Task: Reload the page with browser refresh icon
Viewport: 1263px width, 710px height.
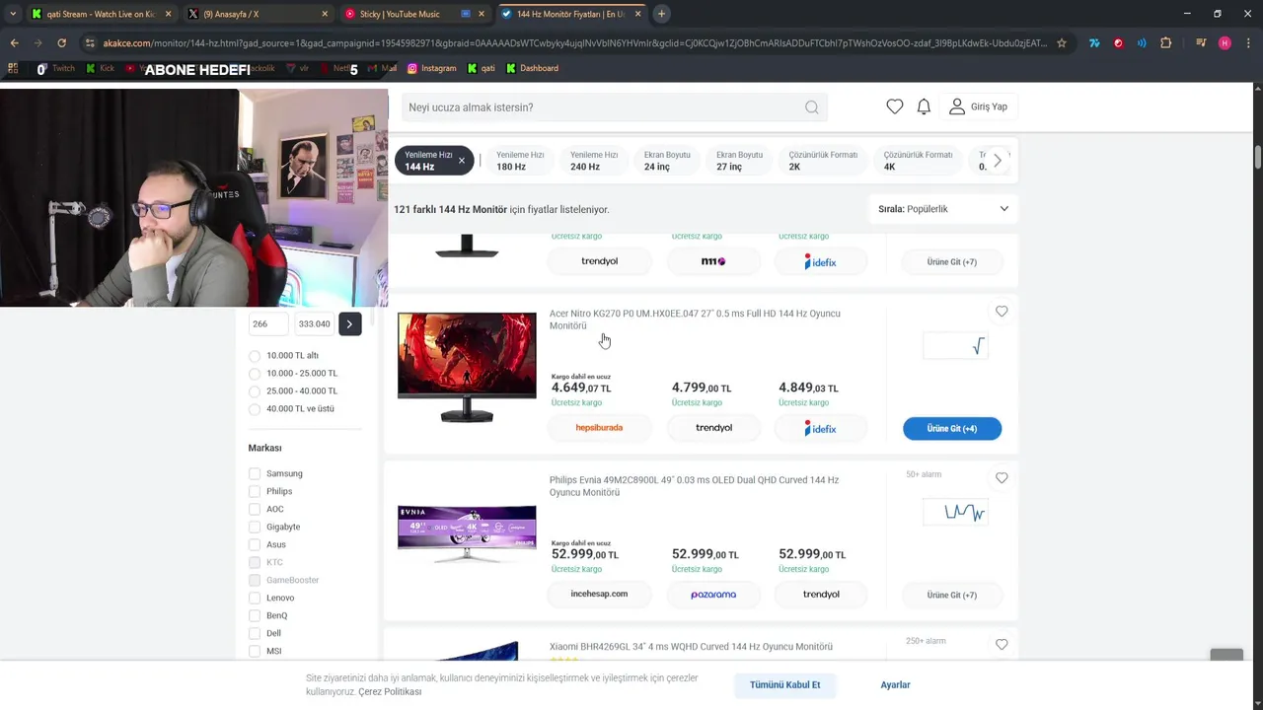Action: pyautogui.click(x=61, y=43)
